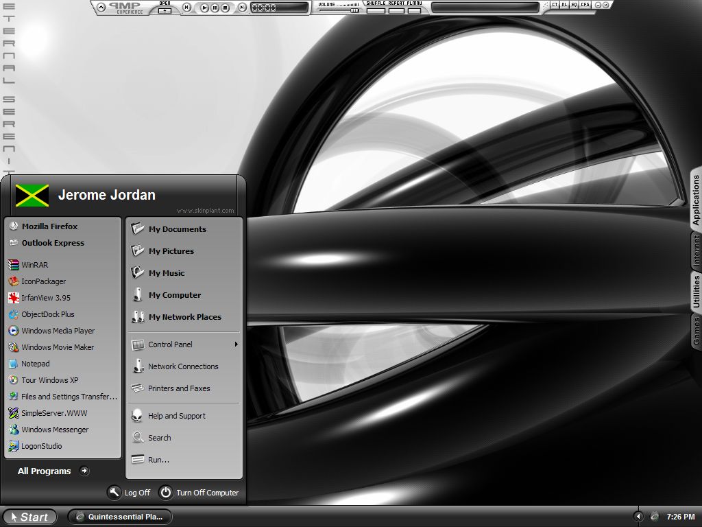Click Turn Off Computer button

[x=199, y=493]
